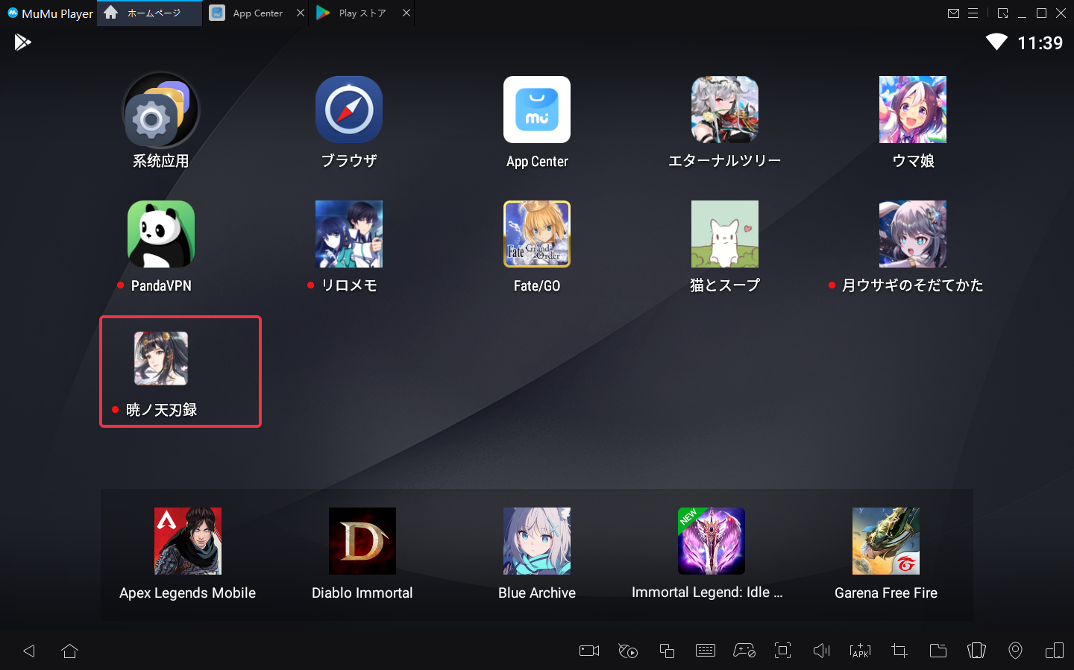Open the multi-instance manager tool
This screenshot has width=1074, height=670.
tap(667, 651)
